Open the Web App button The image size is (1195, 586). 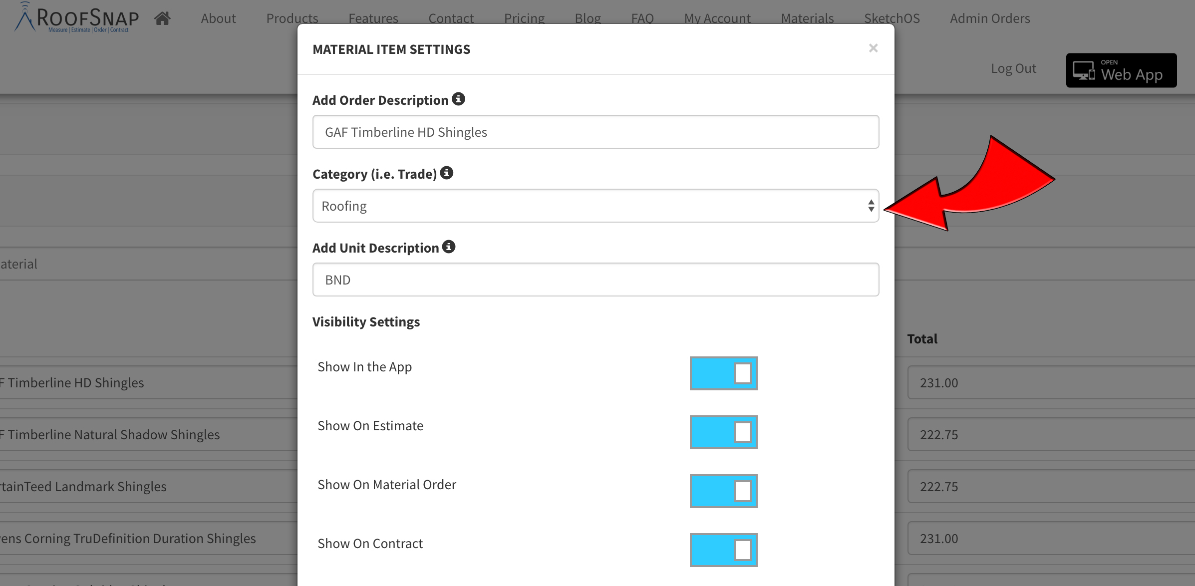click(1121, 70)
